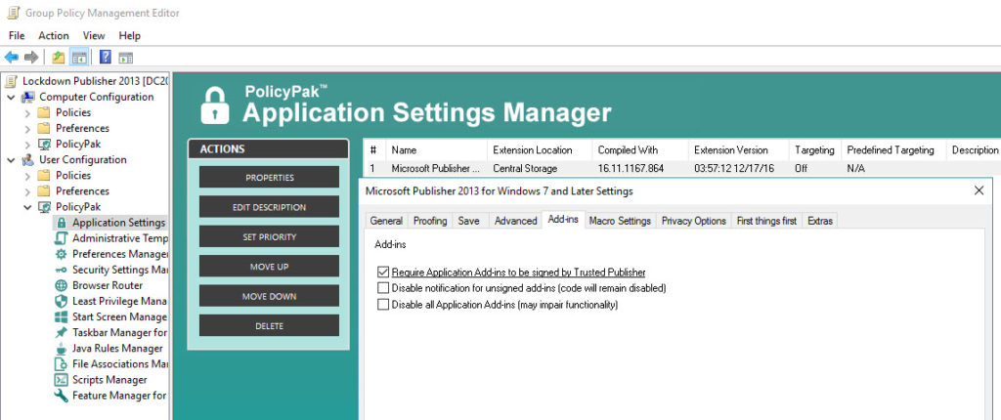This screenshot has height=420, width=1001.
Task: Click the Show/Hide action pane icon
Action: pyautogui.click(x=126, y=58)
